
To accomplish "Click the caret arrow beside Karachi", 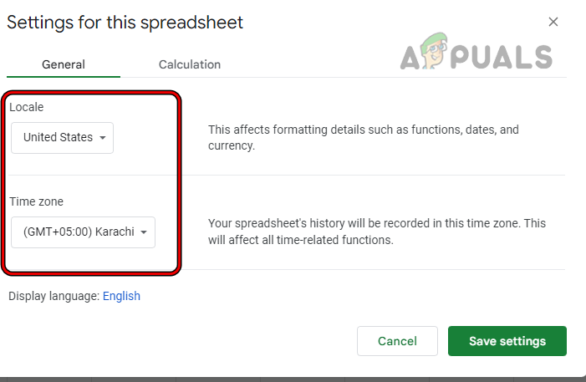I will (x=144, y=232).
